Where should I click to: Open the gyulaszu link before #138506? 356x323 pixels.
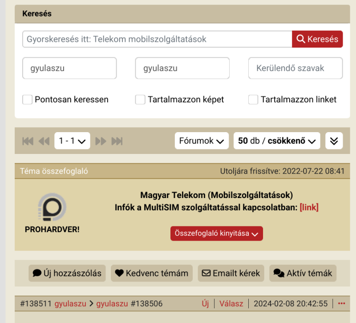(112, 303)
